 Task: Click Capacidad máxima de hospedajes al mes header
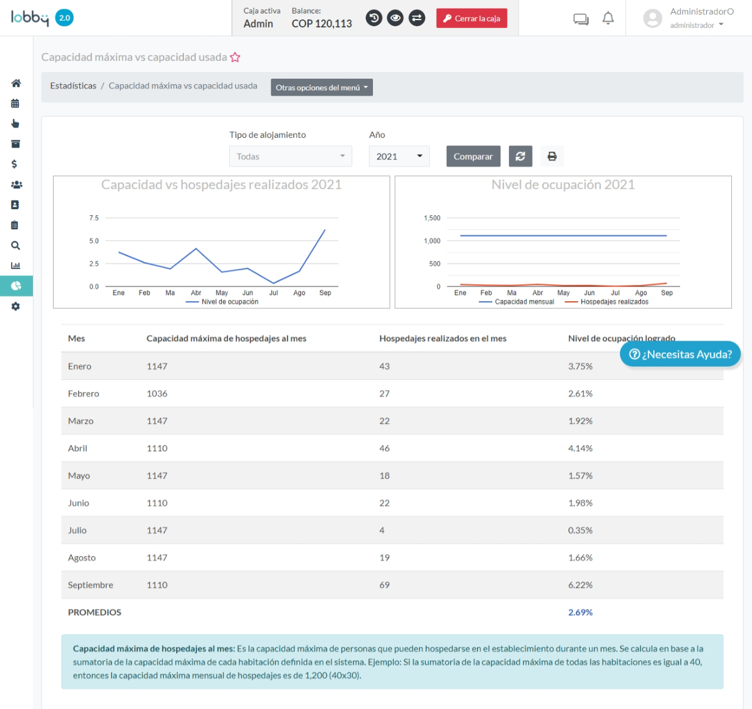pyautogui.click(x=227, y=338)
